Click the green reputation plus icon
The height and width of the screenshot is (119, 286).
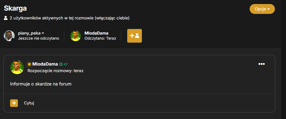[x=61, y=64]
